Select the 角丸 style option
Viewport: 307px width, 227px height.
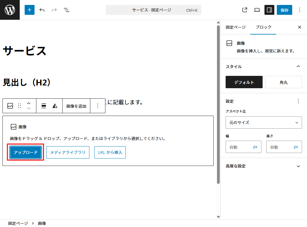pos(284,82)
